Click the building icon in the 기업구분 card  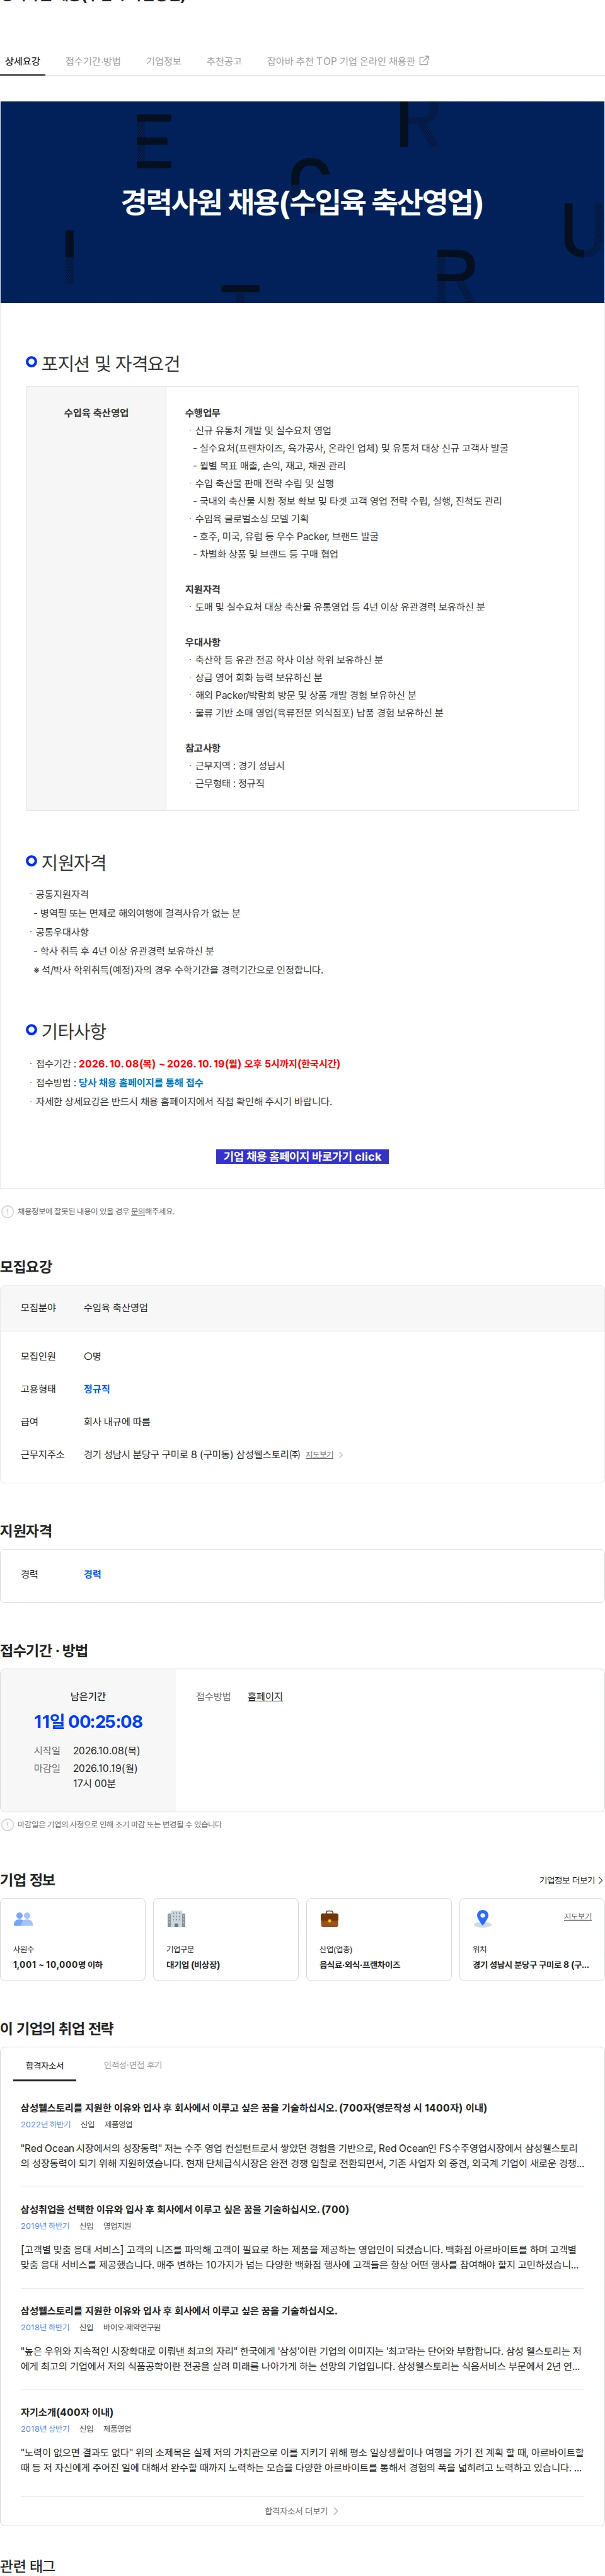176,1919
